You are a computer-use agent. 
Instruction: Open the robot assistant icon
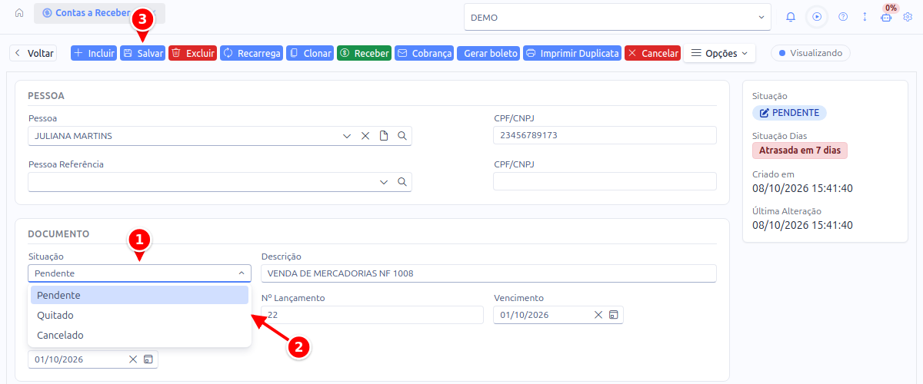[886, 17]
